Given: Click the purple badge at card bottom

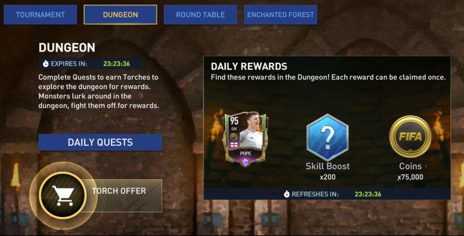Looking at the screenshot, I should tap(245, 162).
